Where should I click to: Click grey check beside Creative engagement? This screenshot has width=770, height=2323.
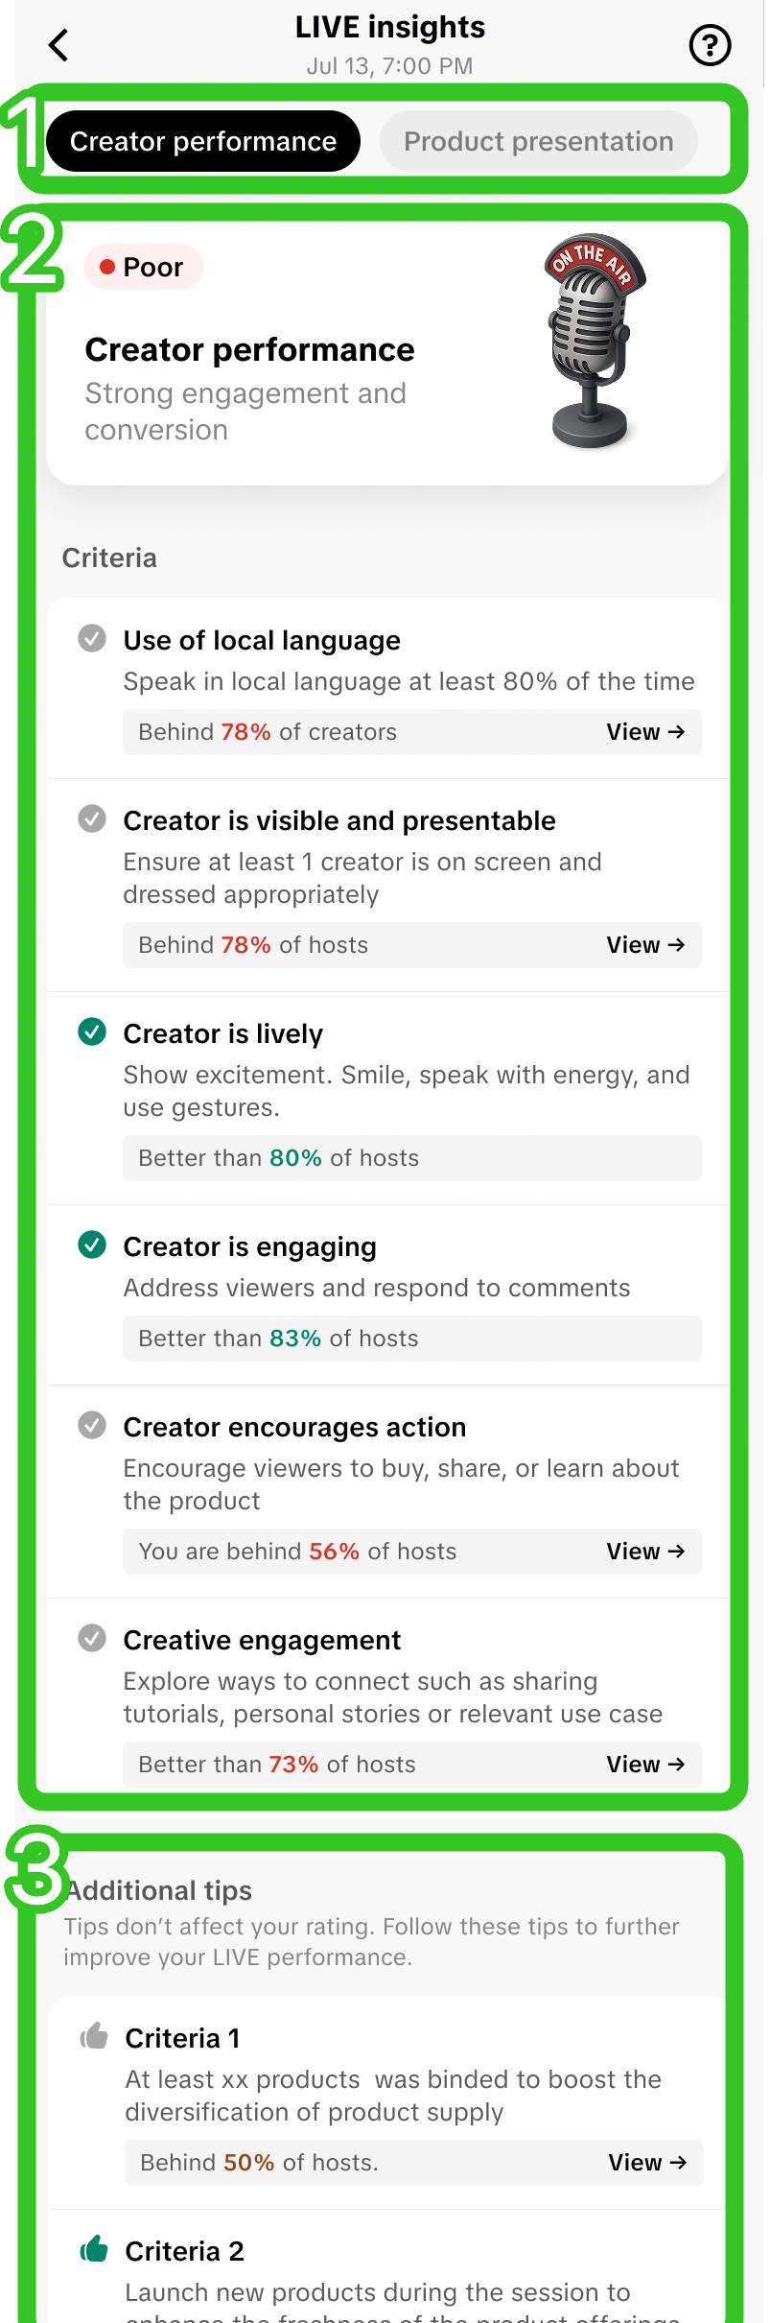coord(92,1639)
